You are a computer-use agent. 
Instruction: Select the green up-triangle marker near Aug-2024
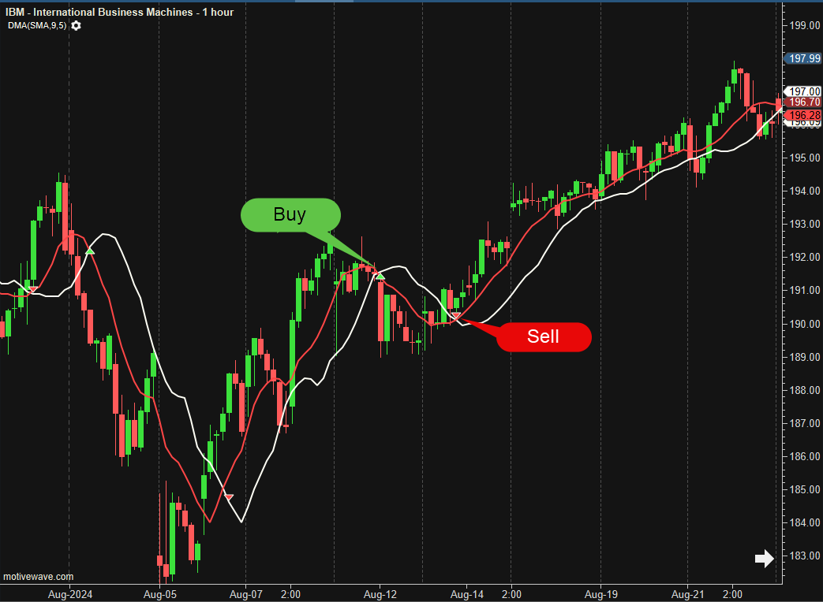coord(90,251)
